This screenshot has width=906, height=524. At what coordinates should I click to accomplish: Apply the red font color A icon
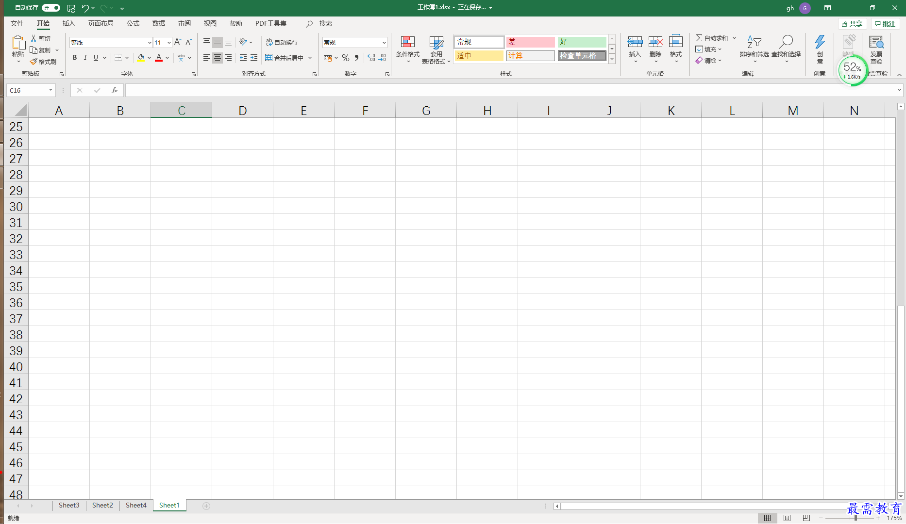[159, 58]
